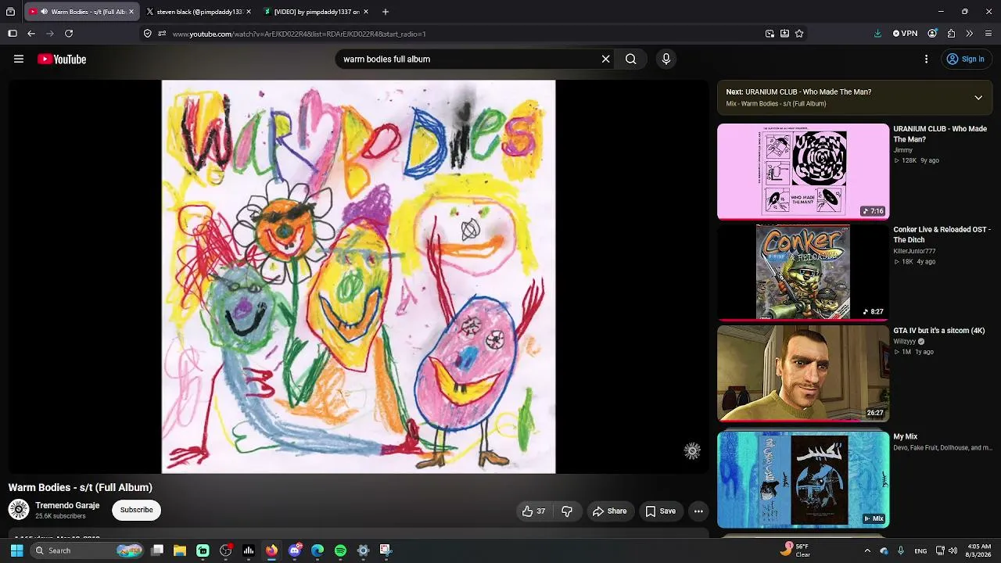This screenshot has height=563, width=1001.
Task: Clear the YouTube search box text
Action: (x=605, y=59)
